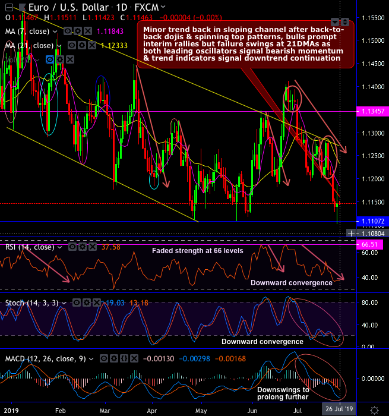Viewport: 389px width, 416px height.
Task: Hide the MACD indicator via eye icon
Action: tap(104, 359)
